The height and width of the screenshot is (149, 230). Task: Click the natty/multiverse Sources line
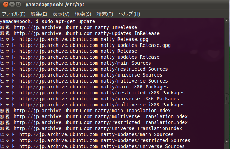pos(84,81)
